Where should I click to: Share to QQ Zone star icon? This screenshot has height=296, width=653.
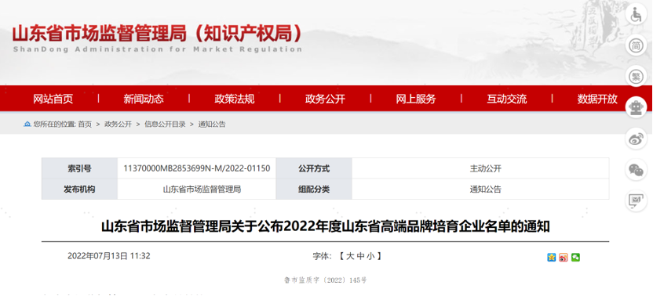click(x=552, y=258)
